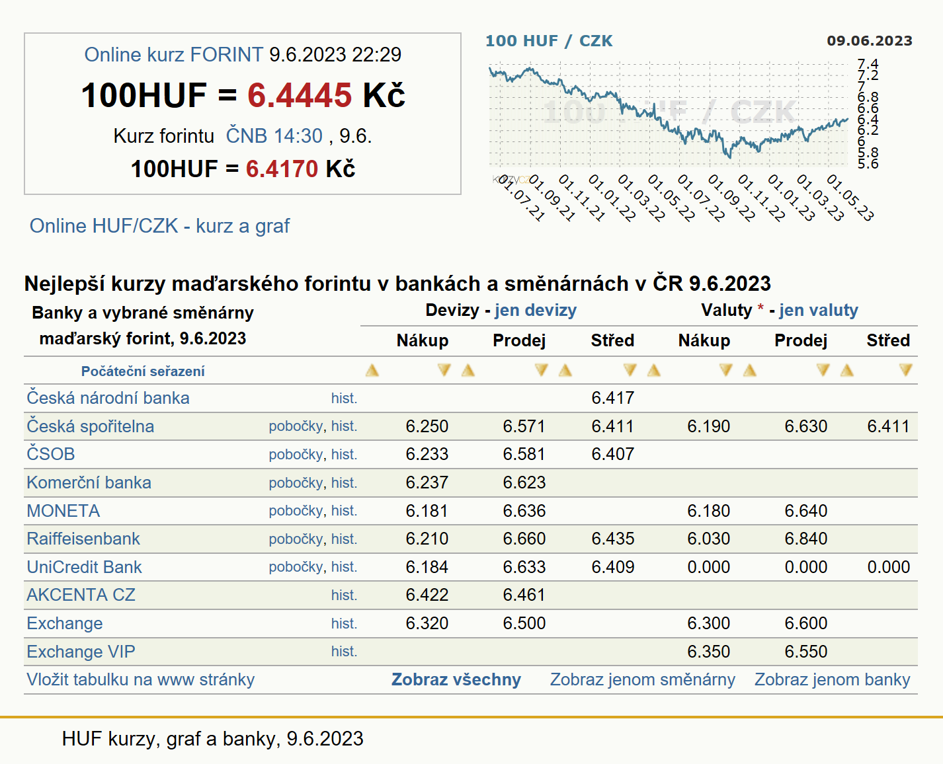View hist. for ČSOB
The height and width of the screenshot is (764, 943).
coord(344,455)
